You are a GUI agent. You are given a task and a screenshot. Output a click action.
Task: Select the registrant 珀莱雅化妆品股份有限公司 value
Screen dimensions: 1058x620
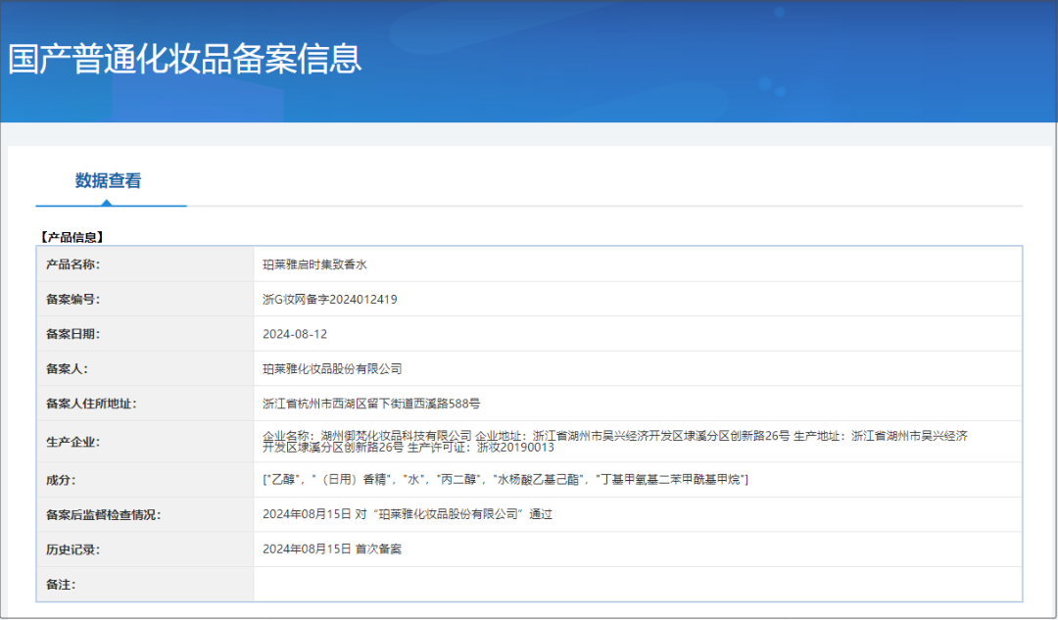[332, 369]
